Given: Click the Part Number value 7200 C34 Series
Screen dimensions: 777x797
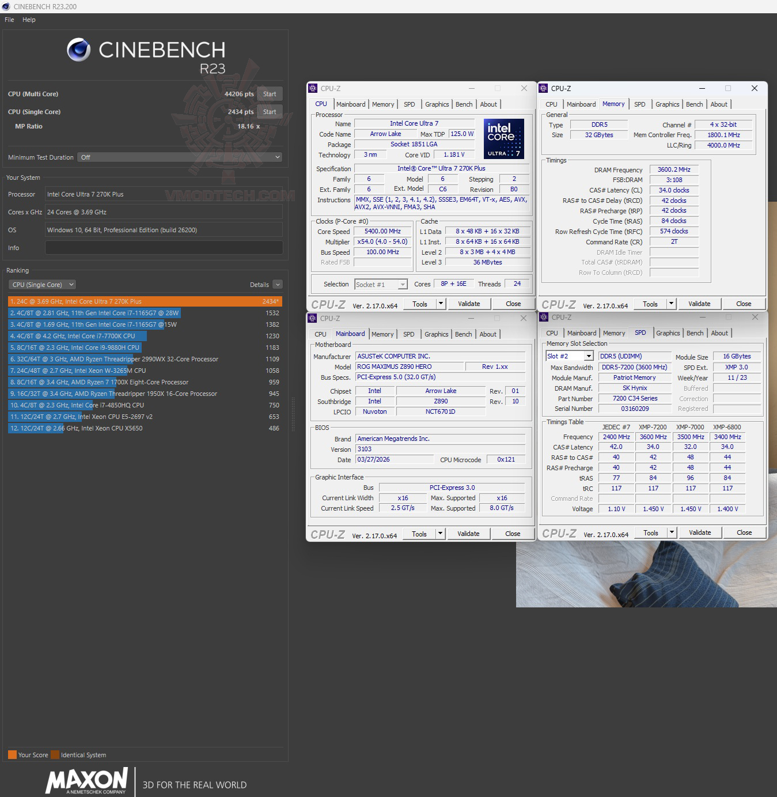Looking at the screenshot, I should pyautogui.click(x=635, y=398).
